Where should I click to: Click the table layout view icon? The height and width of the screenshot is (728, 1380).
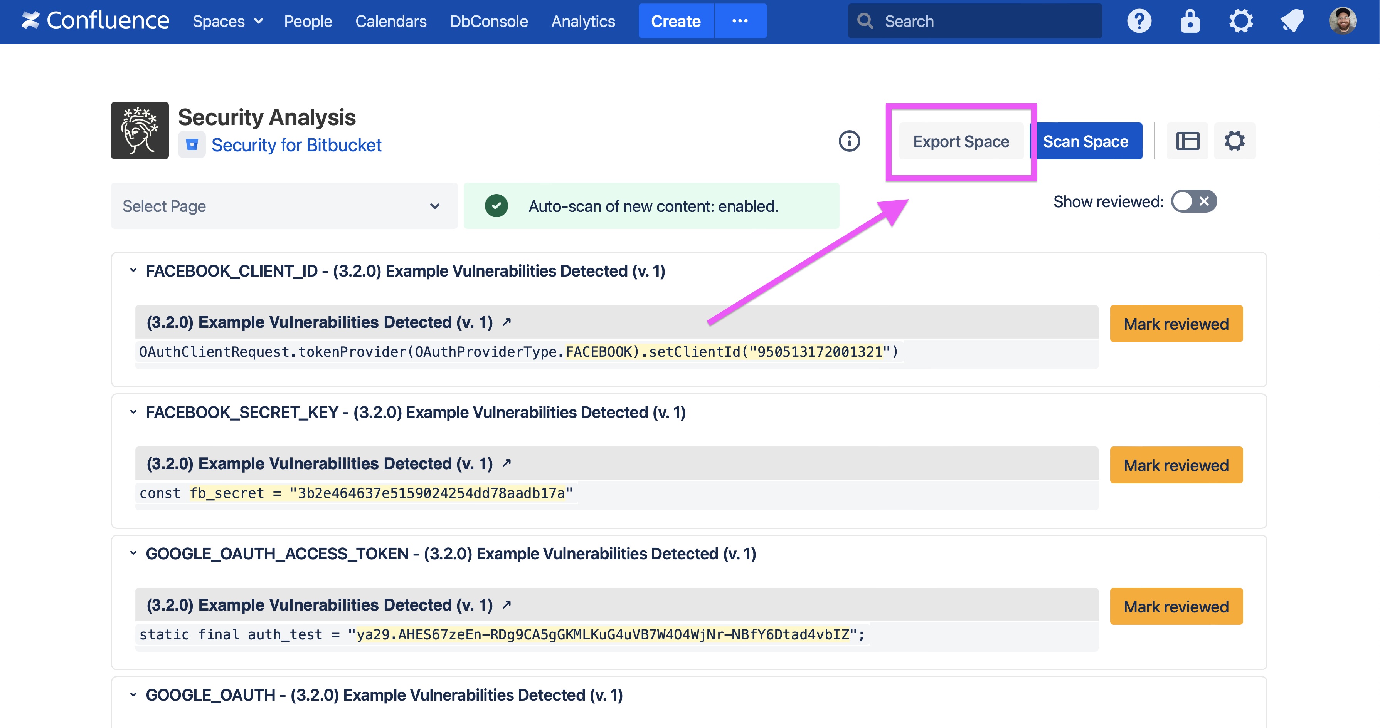[x=1188, y=141]
